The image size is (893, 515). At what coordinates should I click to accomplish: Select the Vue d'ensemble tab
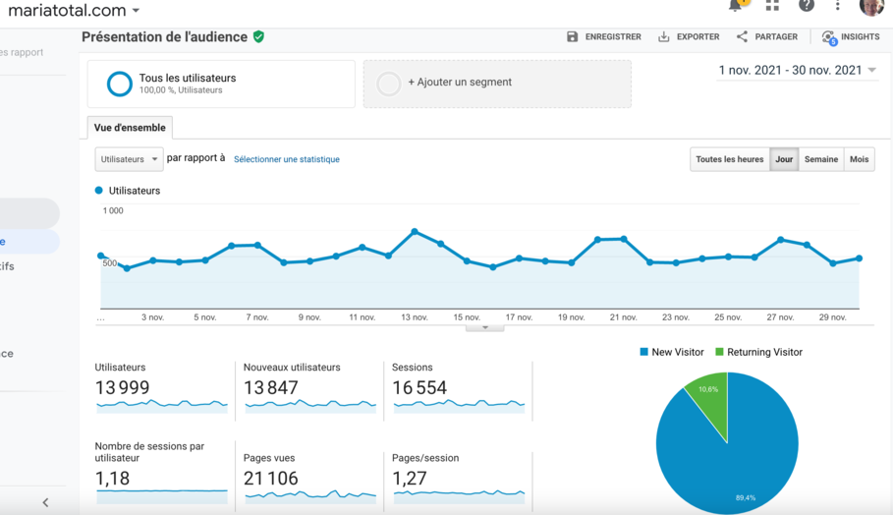tap(130, 128)
